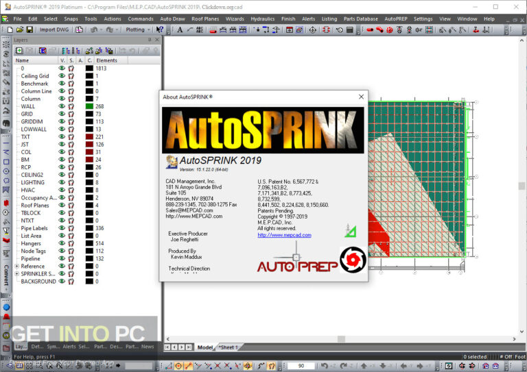
Task: Open the undo history dropdown arrow in top toolbar
Action: [100, 30]
